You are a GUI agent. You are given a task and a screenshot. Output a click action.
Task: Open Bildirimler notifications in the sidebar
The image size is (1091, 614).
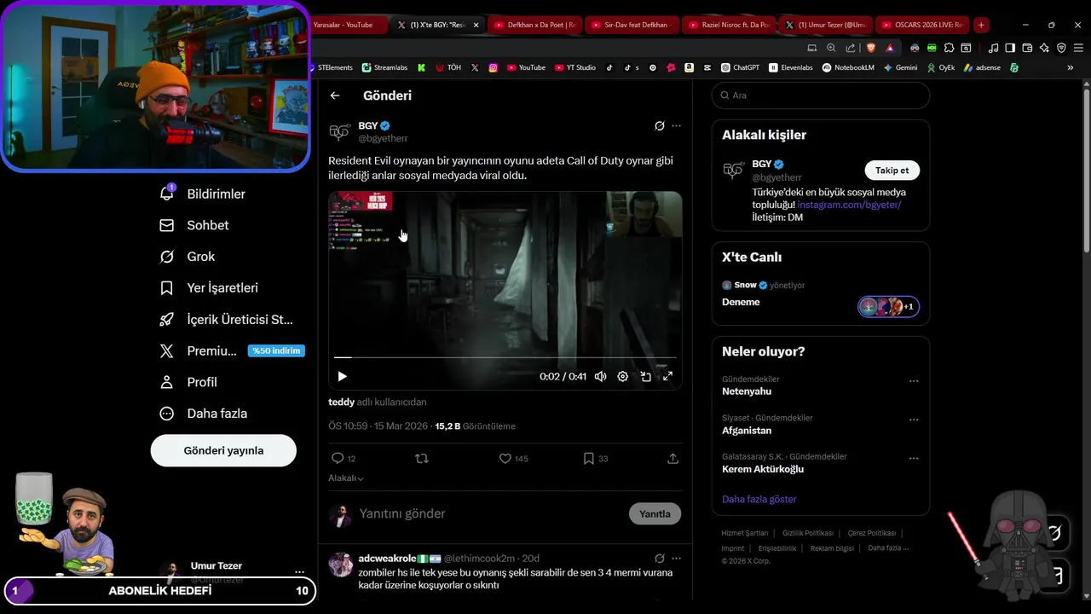203,194
